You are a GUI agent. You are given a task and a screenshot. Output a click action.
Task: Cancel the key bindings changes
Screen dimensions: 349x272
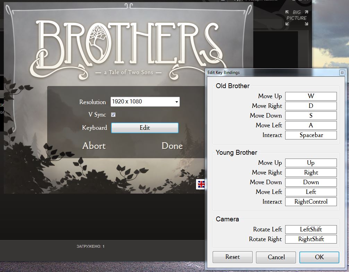click(x=276, y=257)
